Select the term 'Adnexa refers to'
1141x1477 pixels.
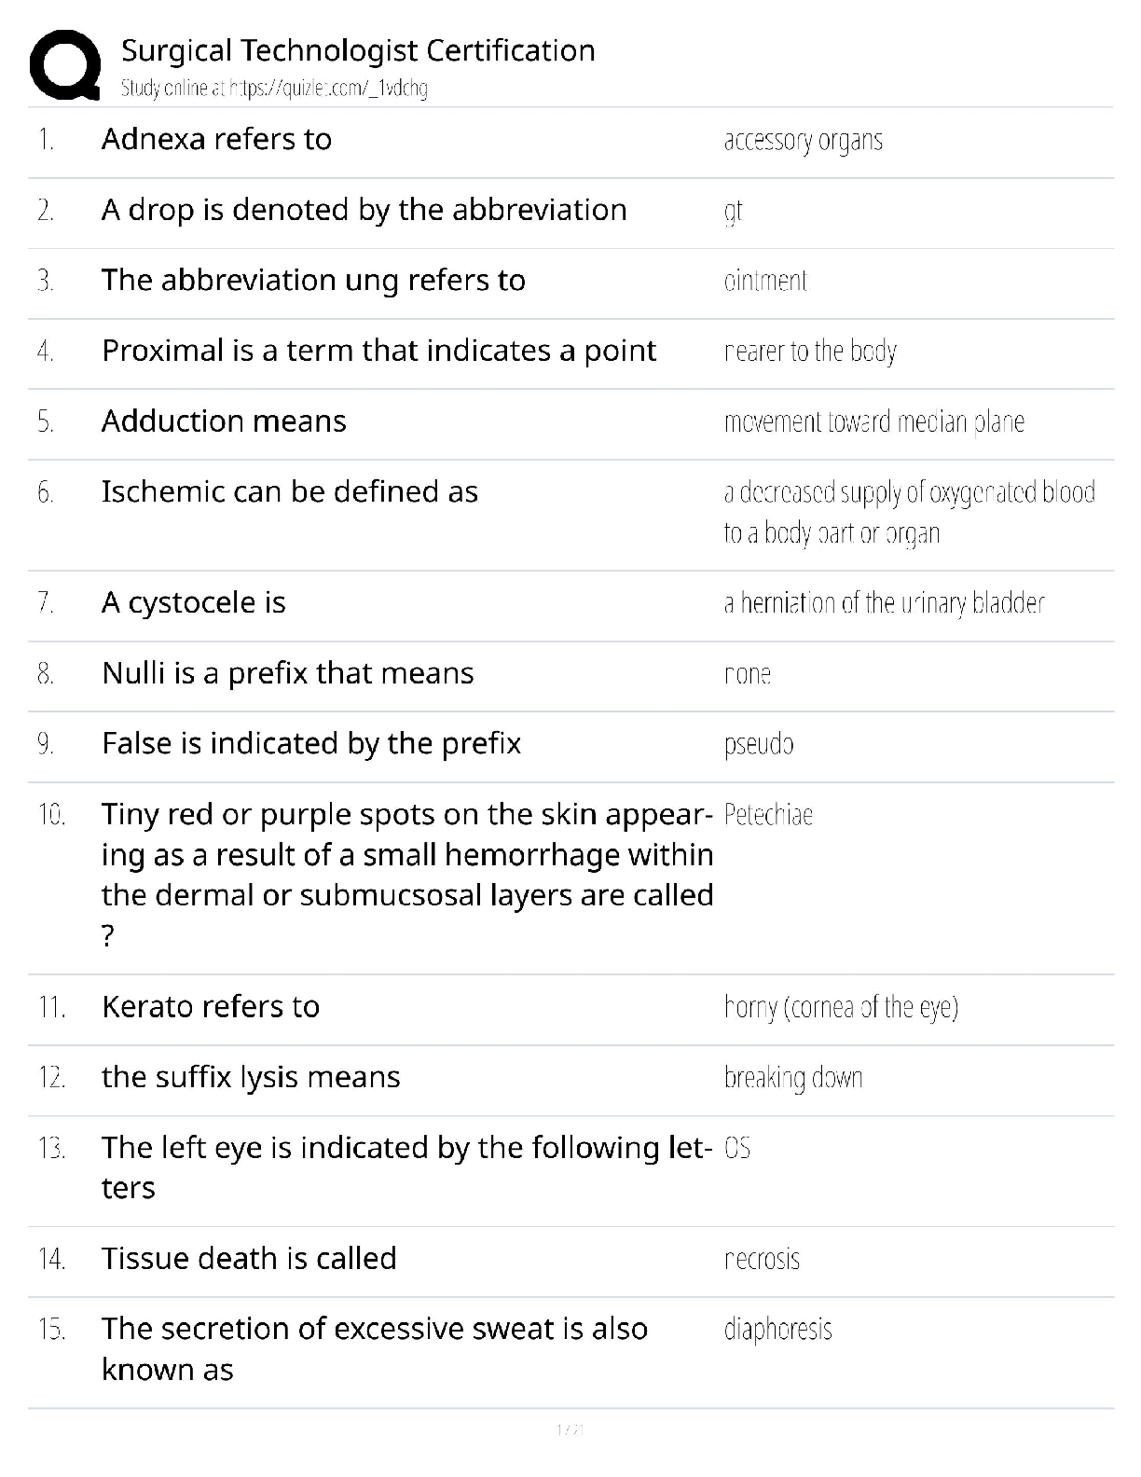click(x=216, y=139)
